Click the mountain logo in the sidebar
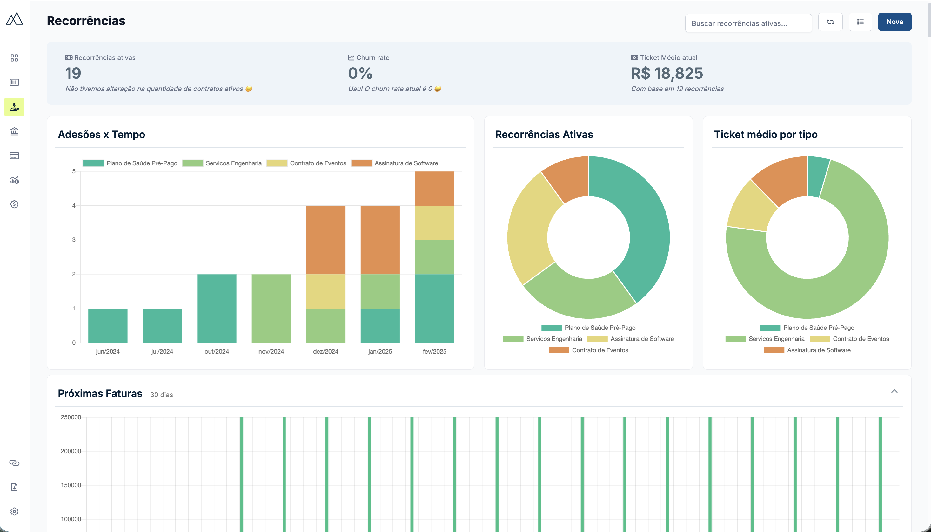 click(14, 19)
